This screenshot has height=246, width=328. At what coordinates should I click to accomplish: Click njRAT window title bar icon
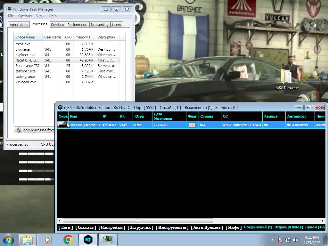[x=60, y=107]
